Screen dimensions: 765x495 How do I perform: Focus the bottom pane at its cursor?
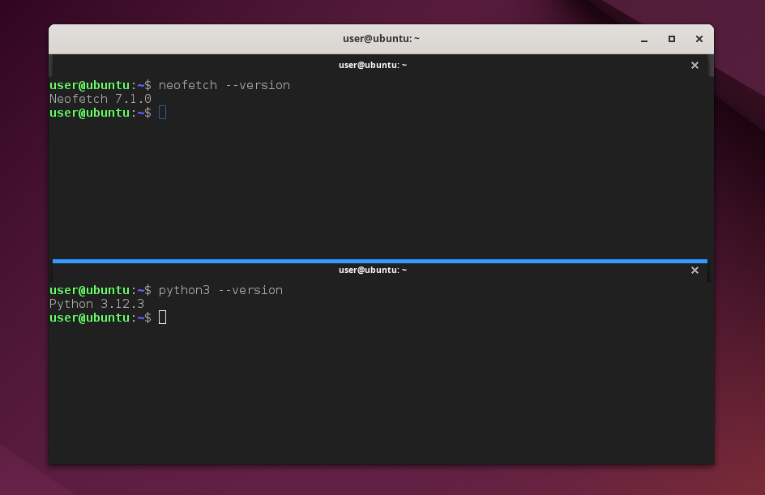coord(163,318)
